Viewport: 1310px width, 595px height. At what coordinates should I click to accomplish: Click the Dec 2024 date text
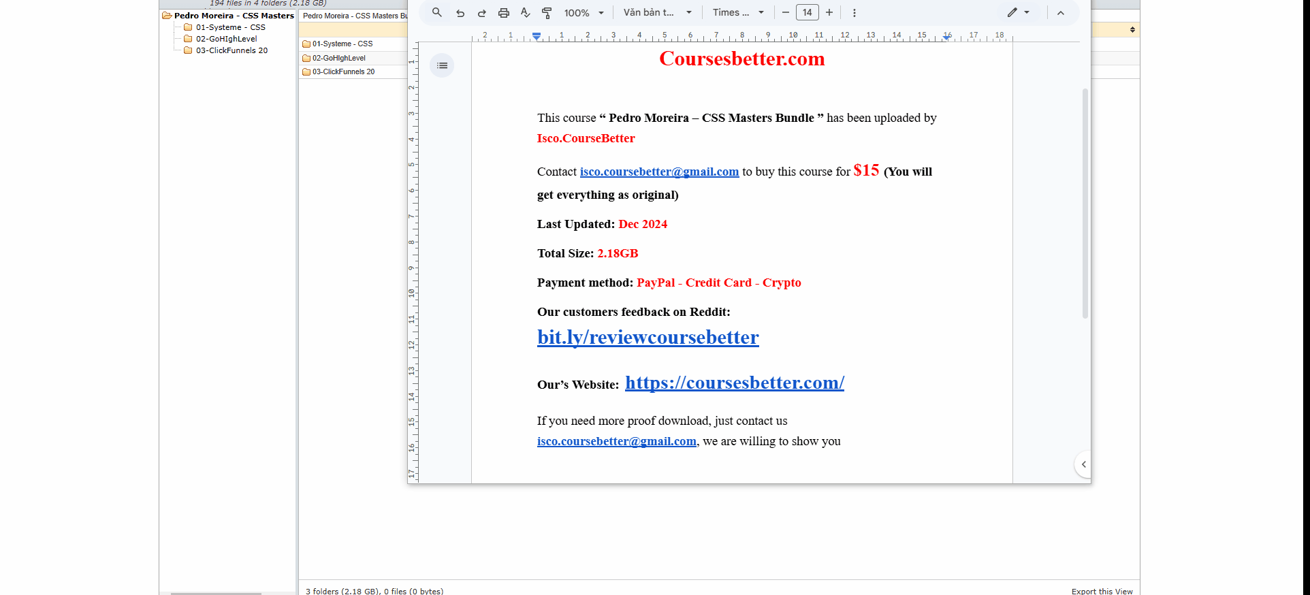643,224
